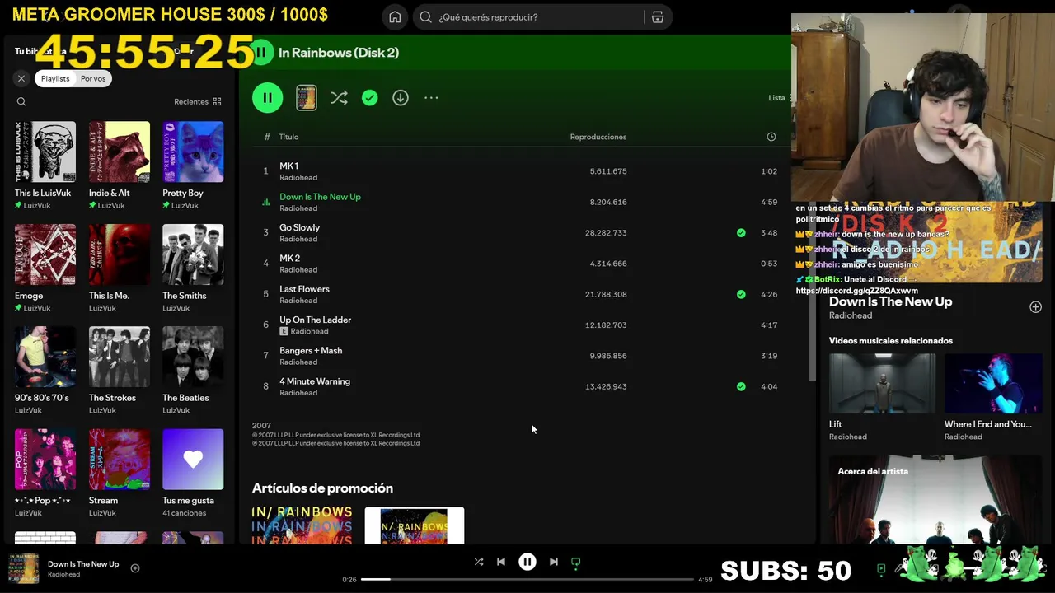Open the 90's 80's 70's playlist
Viewport: 1055px width, 593px height.
tap(45, 371)
